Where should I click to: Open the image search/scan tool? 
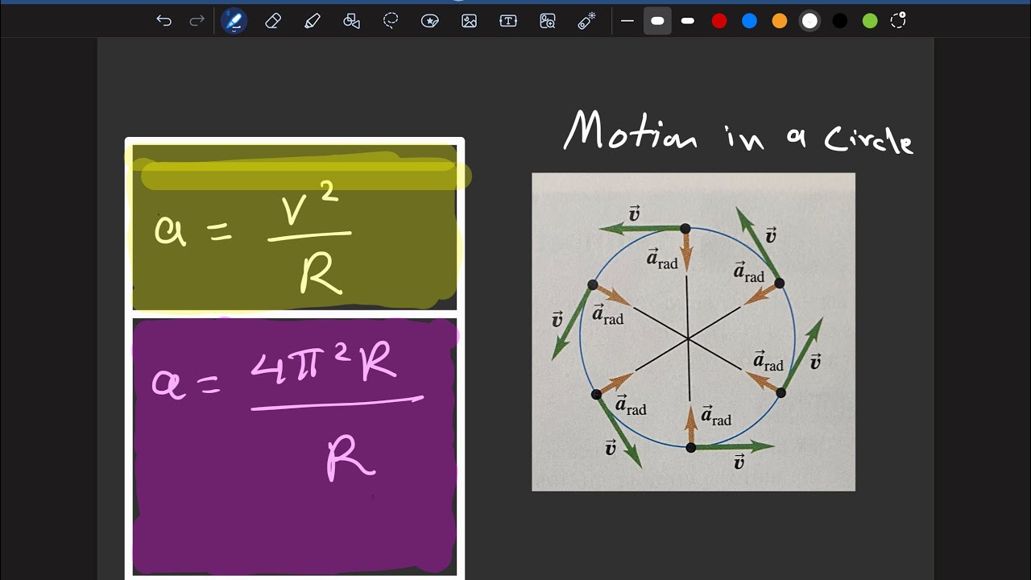[548, 21]
